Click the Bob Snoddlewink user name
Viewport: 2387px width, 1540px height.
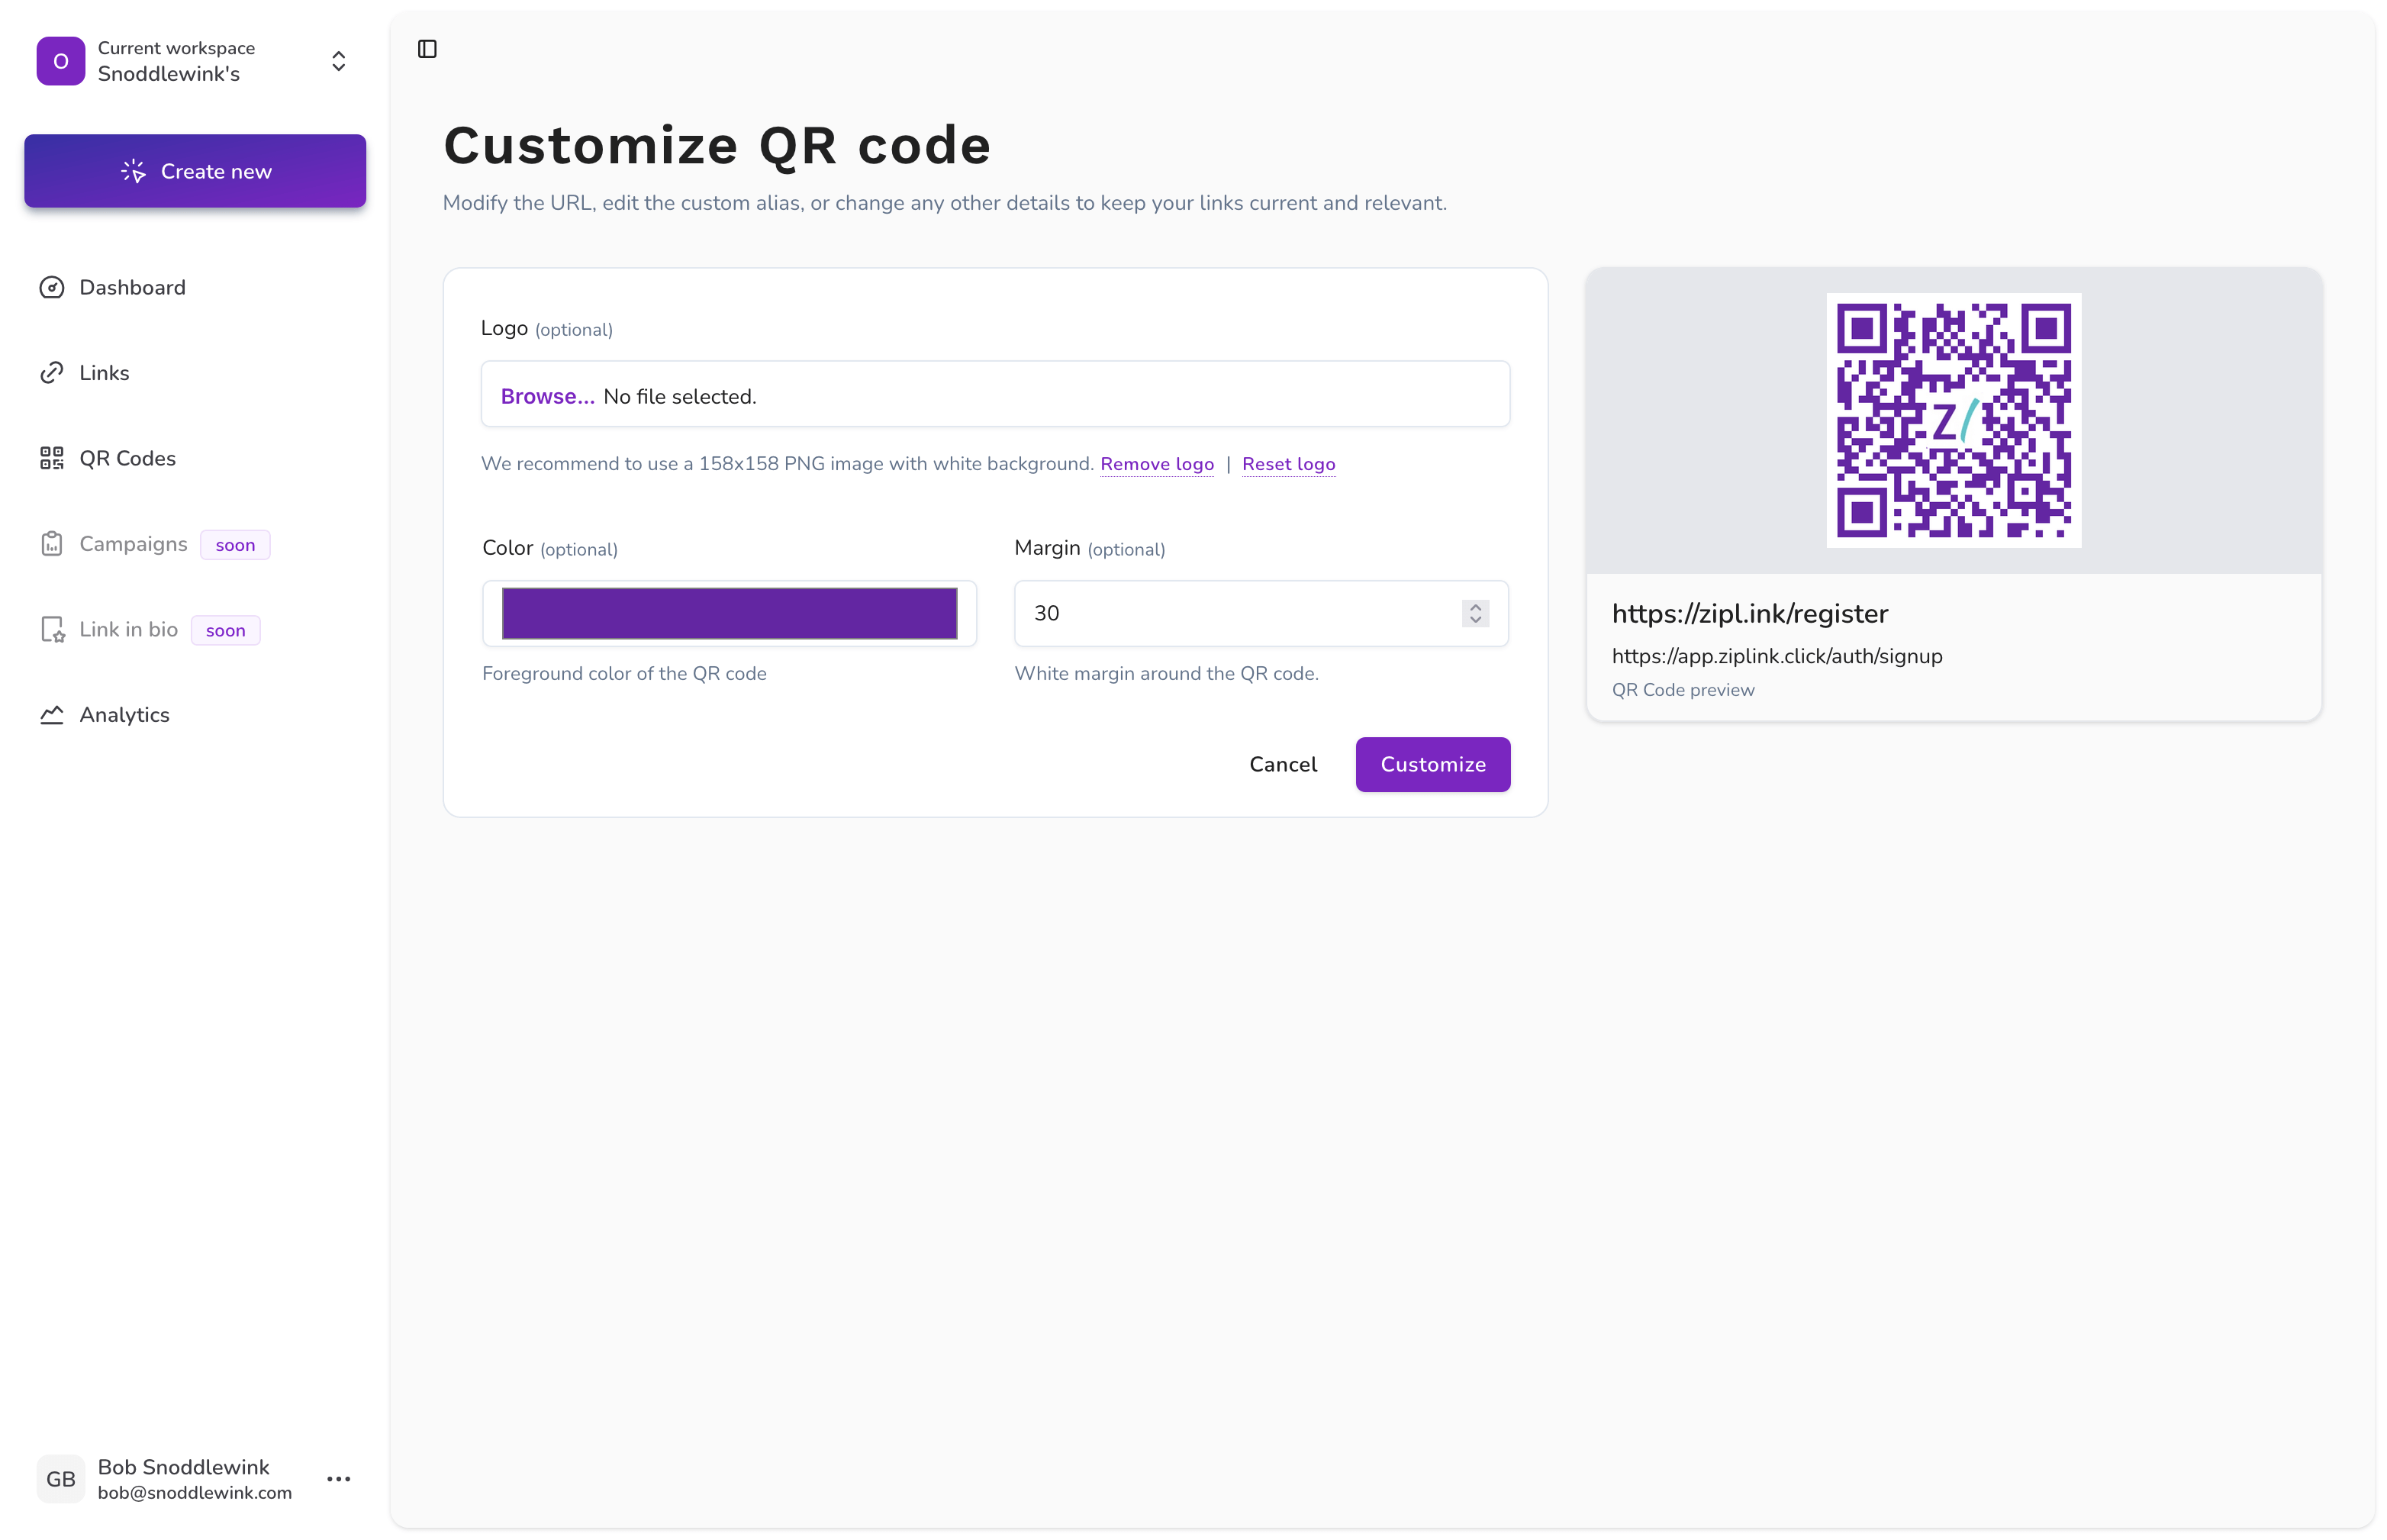coord(183,1467)
